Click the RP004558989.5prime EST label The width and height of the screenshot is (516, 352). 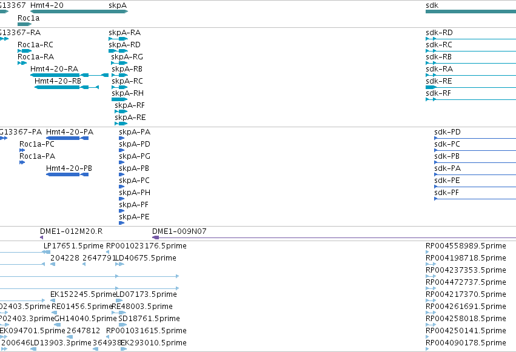pos(466,246)
